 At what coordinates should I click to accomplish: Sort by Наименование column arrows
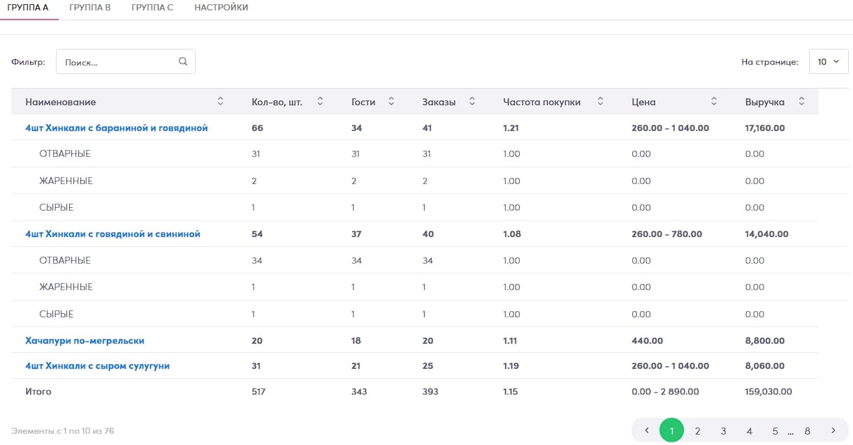click(x=221, y=102)
